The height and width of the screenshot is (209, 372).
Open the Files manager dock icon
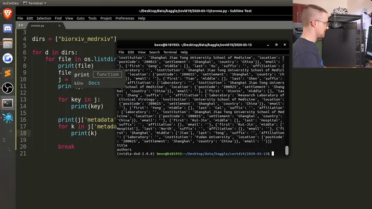pyautogui.click(x=8, y=44)
